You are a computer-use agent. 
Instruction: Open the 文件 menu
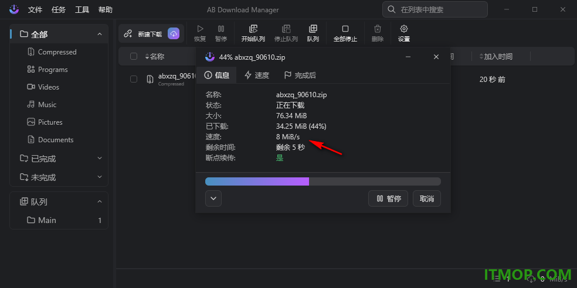(35, 10)
